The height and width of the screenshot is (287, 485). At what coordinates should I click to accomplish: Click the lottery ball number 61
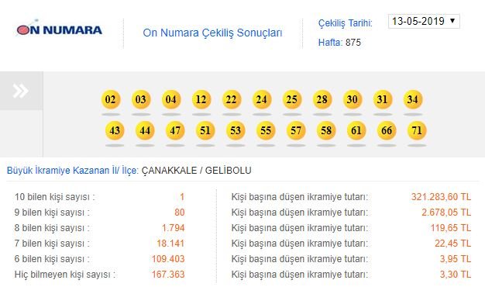tap(356, 130)
